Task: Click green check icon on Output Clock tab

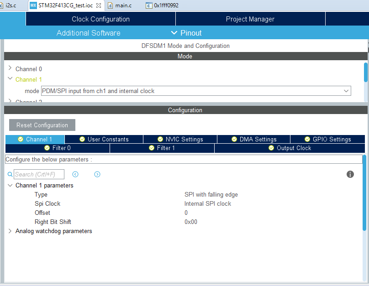Action: [x=271, y=148]
